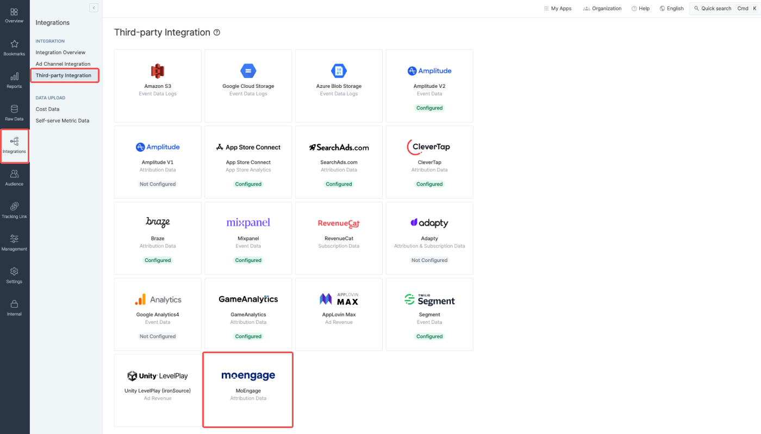Click the RevenueCat logo
761x434 pixels.
coord(339,223)
